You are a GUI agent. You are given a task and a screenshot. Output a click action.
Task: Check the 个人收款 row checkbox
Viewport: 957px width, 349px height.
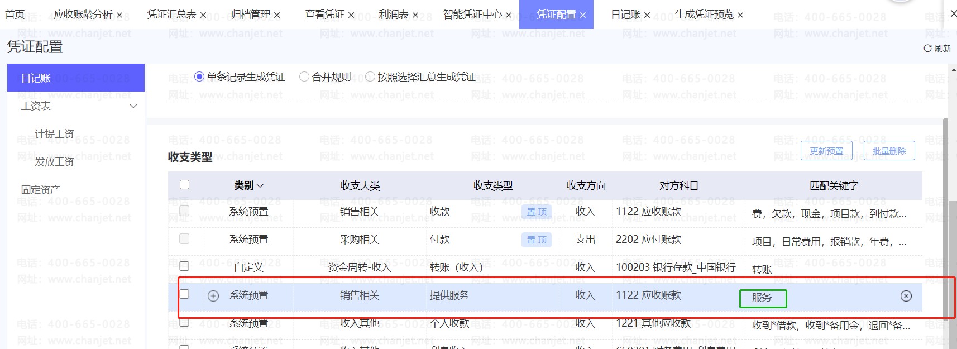tap(184, 322)
